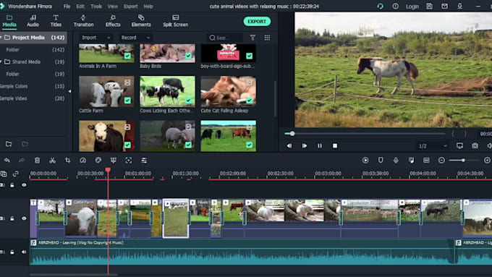Open the media filter icon
Viewport: 492px width, 277px height.
[253, 38]
